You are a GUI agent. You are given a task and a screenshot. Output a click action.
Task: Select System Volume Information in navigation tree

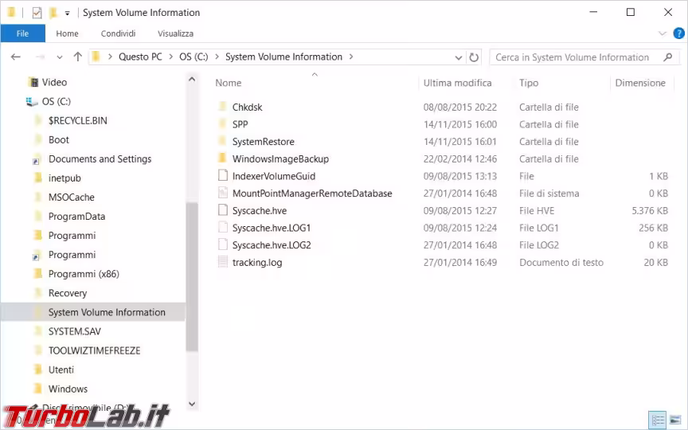tap(107, 312)
